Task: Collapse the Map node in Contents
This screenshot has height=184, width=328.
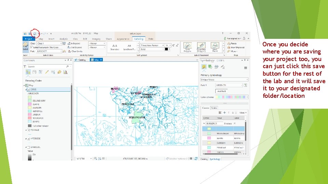Action: point(24,85)
